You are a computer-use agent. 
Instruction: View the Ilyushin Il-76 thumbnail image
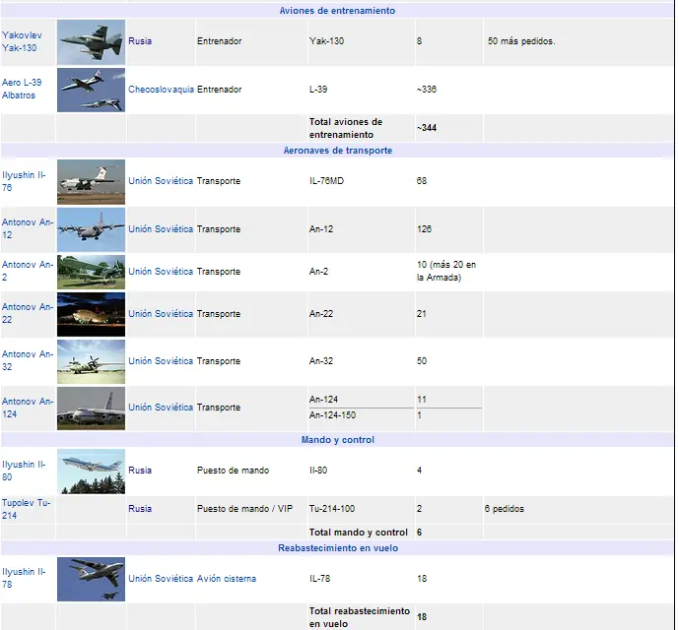click(x=91, y=182)
